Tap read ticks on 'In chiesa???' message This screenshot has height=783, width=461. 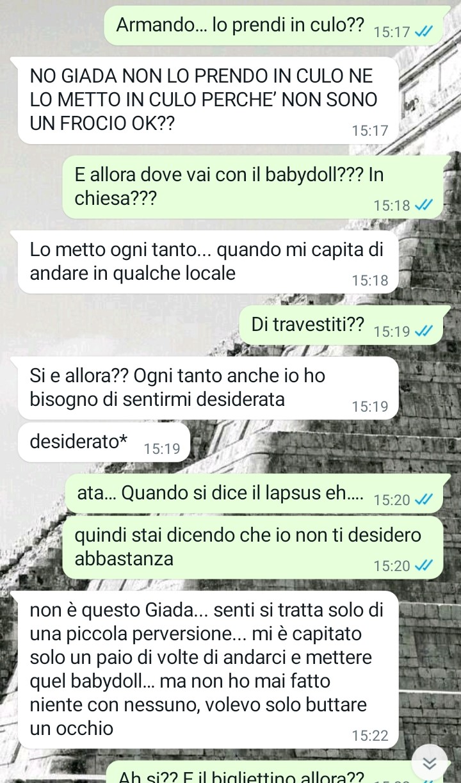pos(423,205)
